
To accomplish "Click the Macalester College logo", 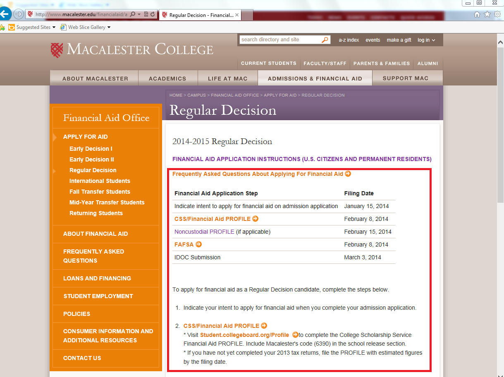I will click(x=131, y=50).
